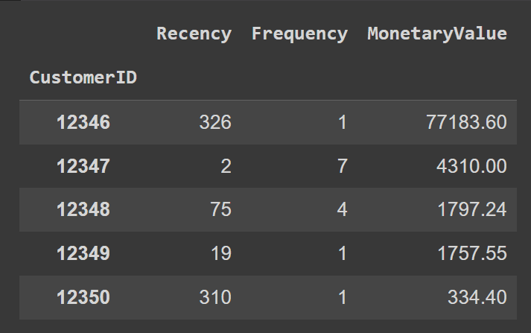Click the Recency value 326
531x333 pixels.
click(215, 122)
